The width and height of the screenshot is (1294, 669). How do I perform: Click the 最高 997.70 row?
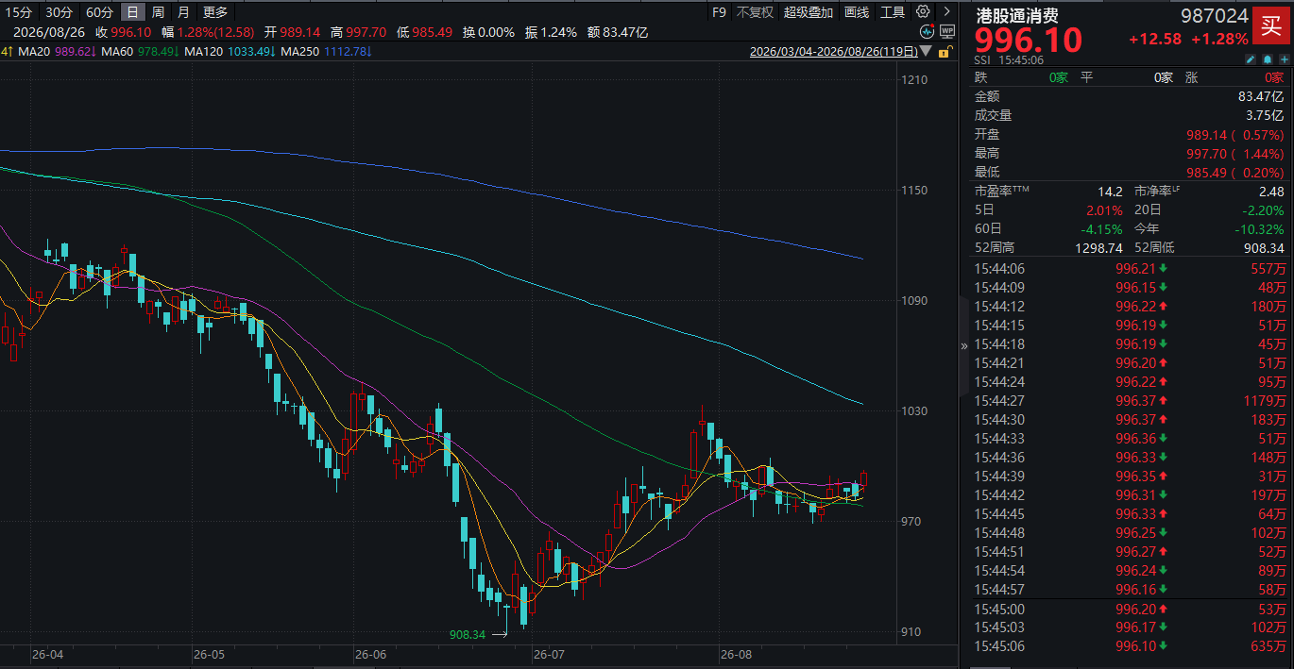(x=1130, y=153)
